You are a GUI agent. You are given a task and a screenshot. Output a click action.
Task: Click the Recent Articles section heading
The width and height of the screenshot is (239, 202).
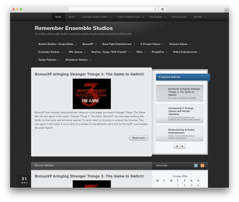(44, 165)
